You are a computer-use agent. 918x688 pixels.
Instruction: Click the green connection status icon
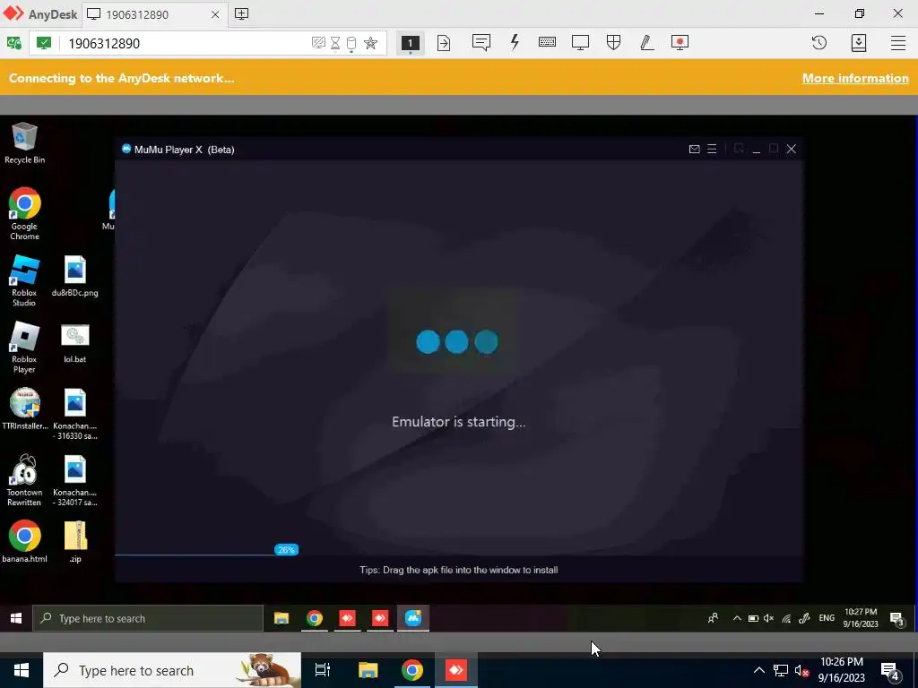(14, 43)
